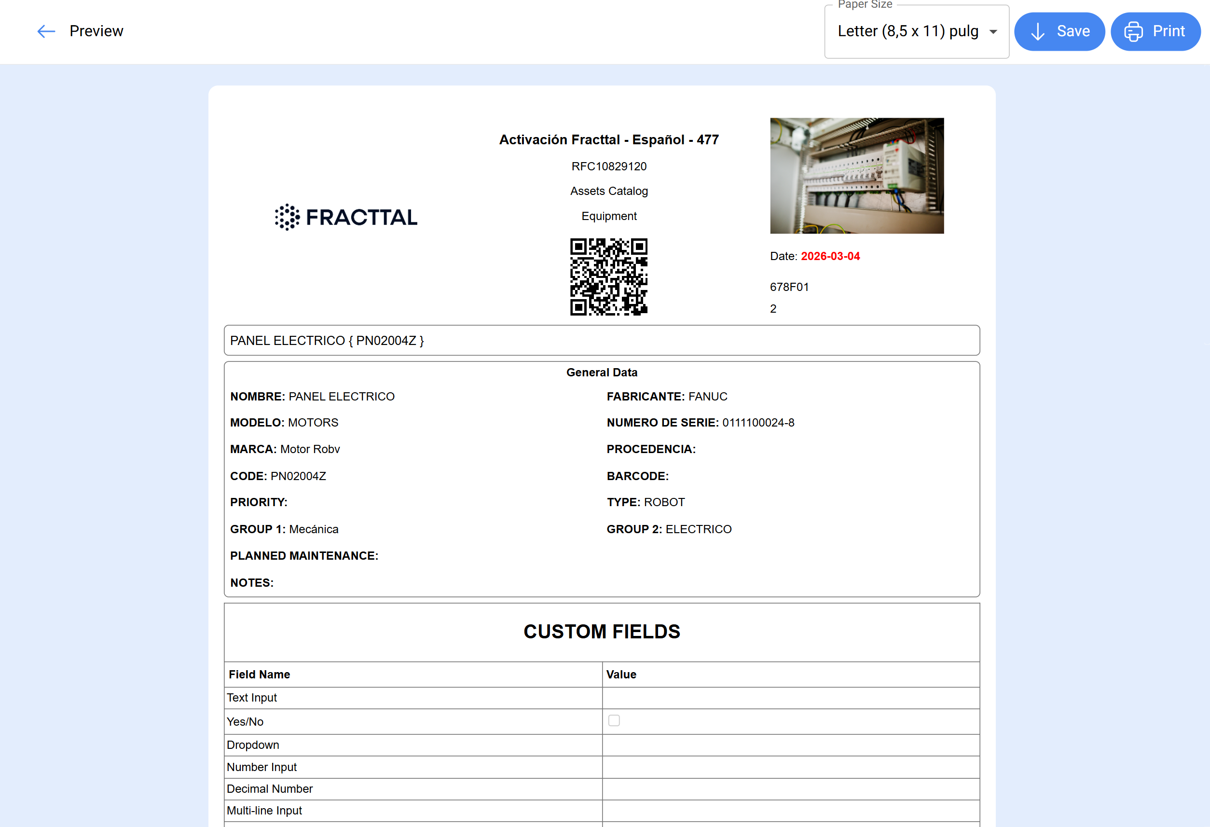Click the empty checkbox in the Value column
The width and height of the screenshot is (1210, 827).
point(614,721)
